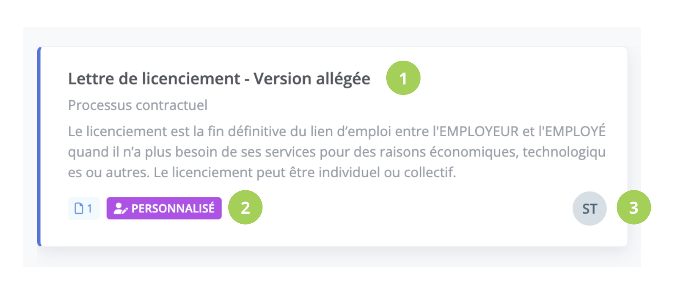Click 'Lettre de licenciement' words in heading
Screen dimensions: 673x286
154,79
